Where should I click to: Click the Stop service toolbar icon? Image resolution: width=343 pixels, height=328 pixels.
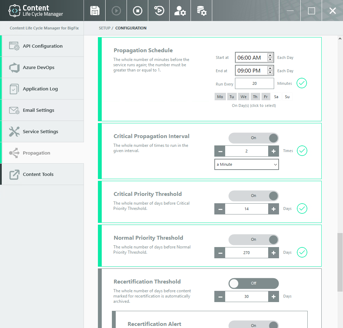click(137, 11)
